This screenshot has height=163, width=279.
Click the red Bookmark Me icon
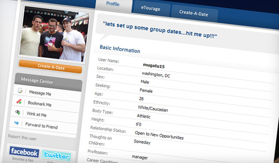(19, 101)
